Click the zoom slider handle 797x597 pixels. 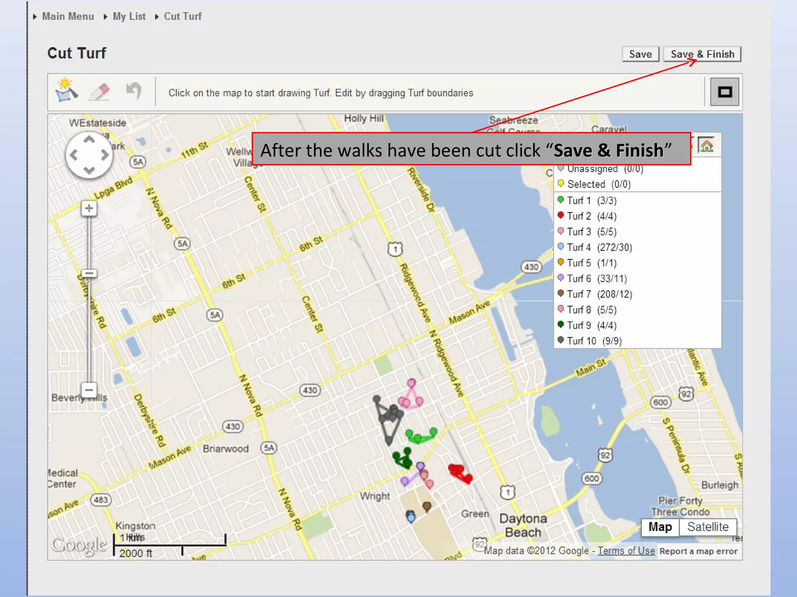pyautogui.click(x=89, y=273)
